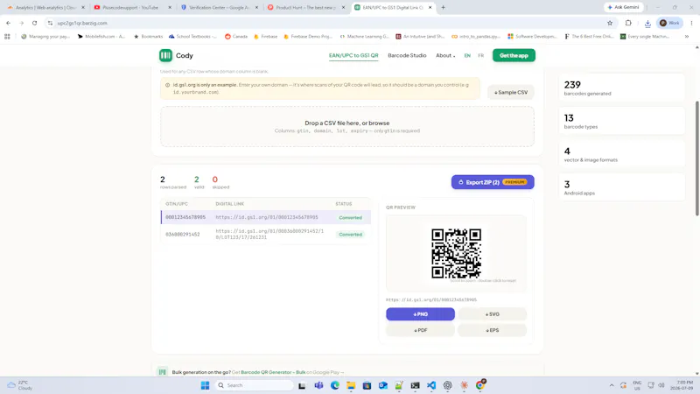Click the Ask Gemini button
Screen dimensions: 700x394
point(623,7)
